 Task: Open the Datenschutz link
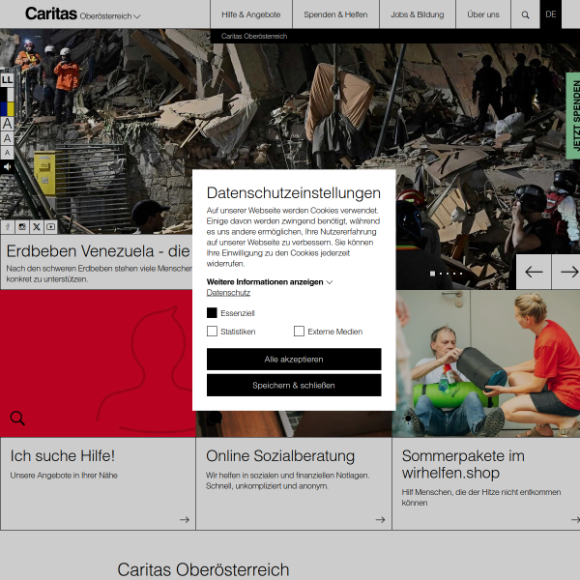tap(228, 293)
